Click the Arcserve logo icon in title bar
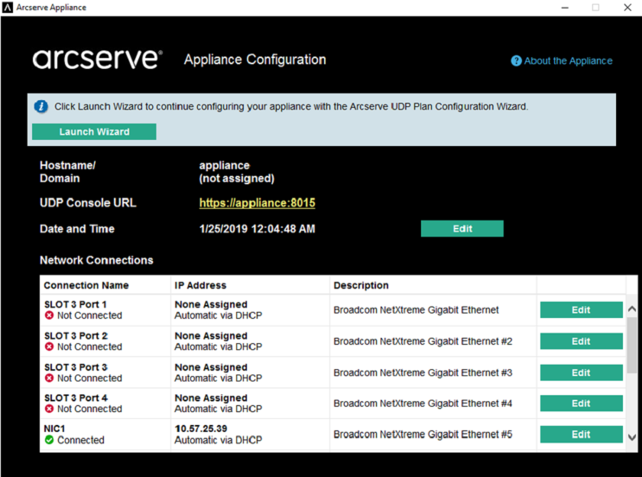The width and height of the screenshot is (642, 477). (8, 8)
